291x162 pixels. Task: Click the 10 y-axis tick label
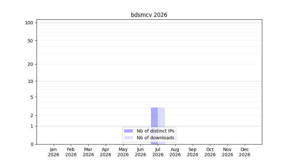(x=30, y=81)
